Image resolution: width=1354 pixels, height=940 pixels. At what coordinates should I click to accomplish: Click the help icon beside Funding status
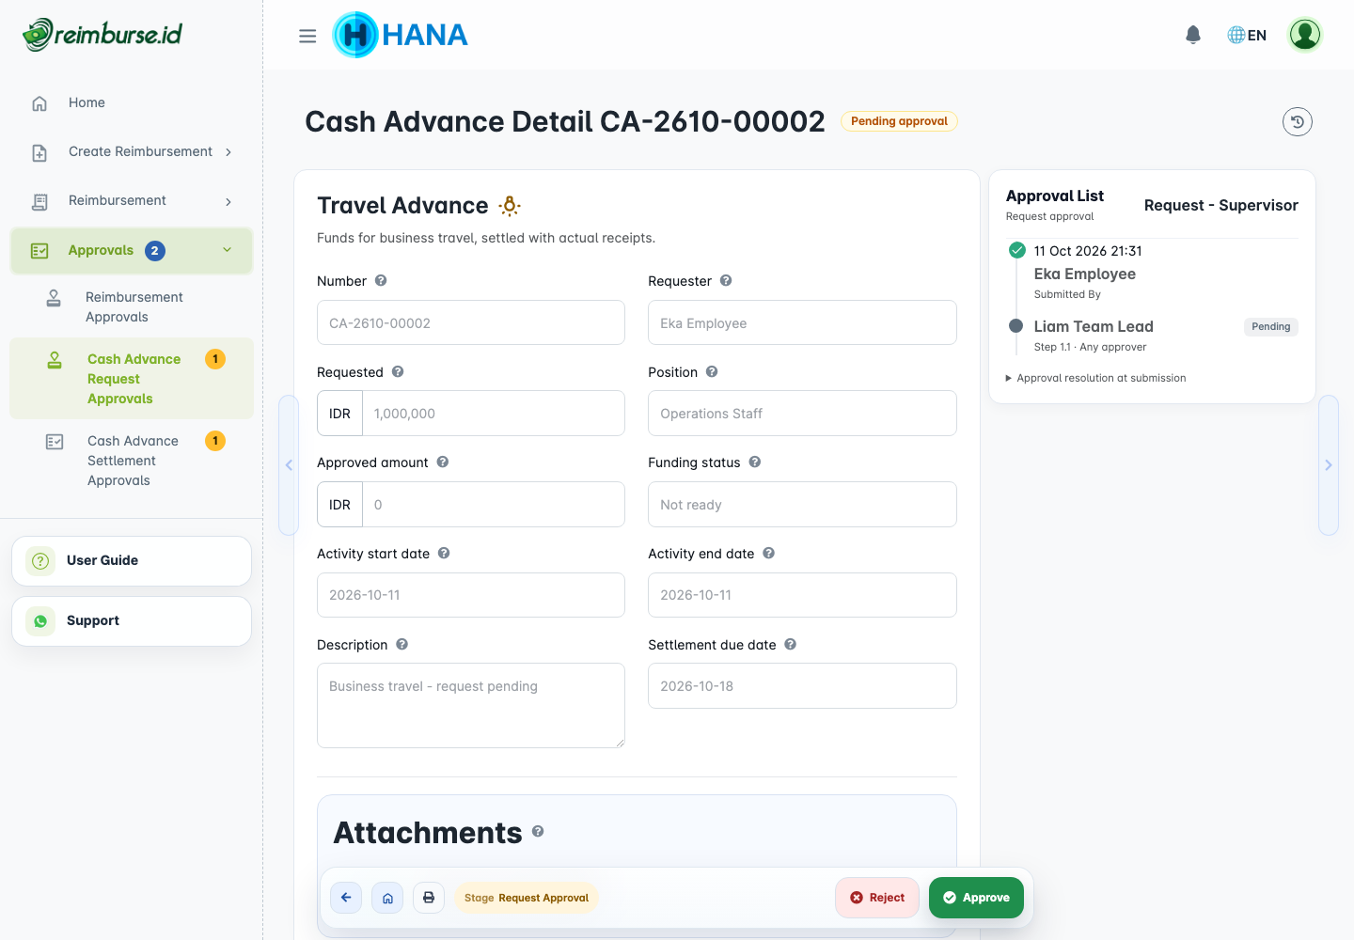(755, 462)
